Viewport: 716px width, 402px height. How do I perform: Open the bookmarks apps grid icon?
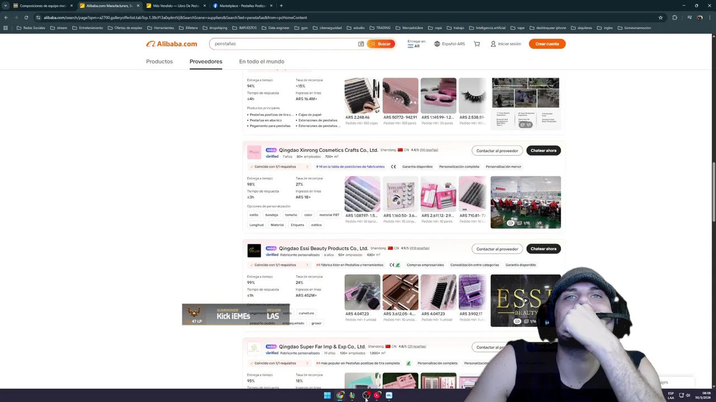coord(6,28)
